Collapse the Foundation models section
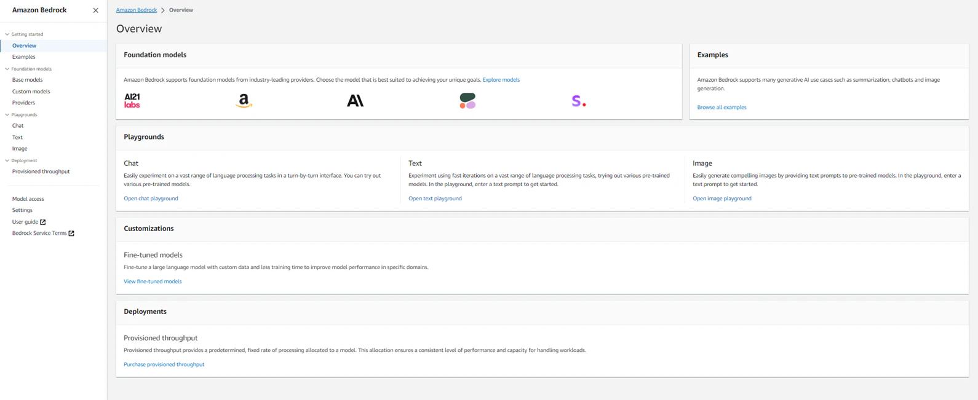The height and width of the screenshot is (400, 978). [7, 69]
